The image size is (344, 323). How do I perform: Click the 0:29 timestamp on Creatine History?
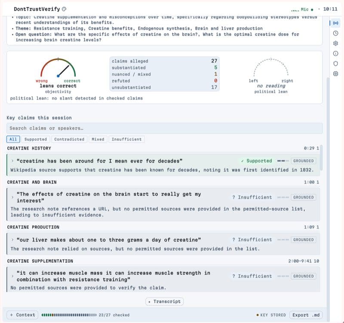click(x=309, y=148)
